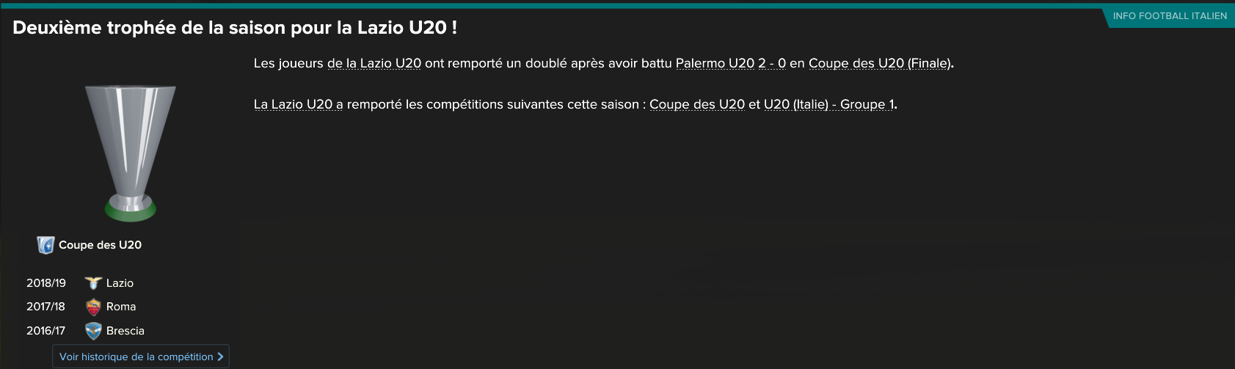The width and height of the screenshot is (1235, 369).
Task: Follow the 'de la Lazio U20' link
Action: (374, 64)
